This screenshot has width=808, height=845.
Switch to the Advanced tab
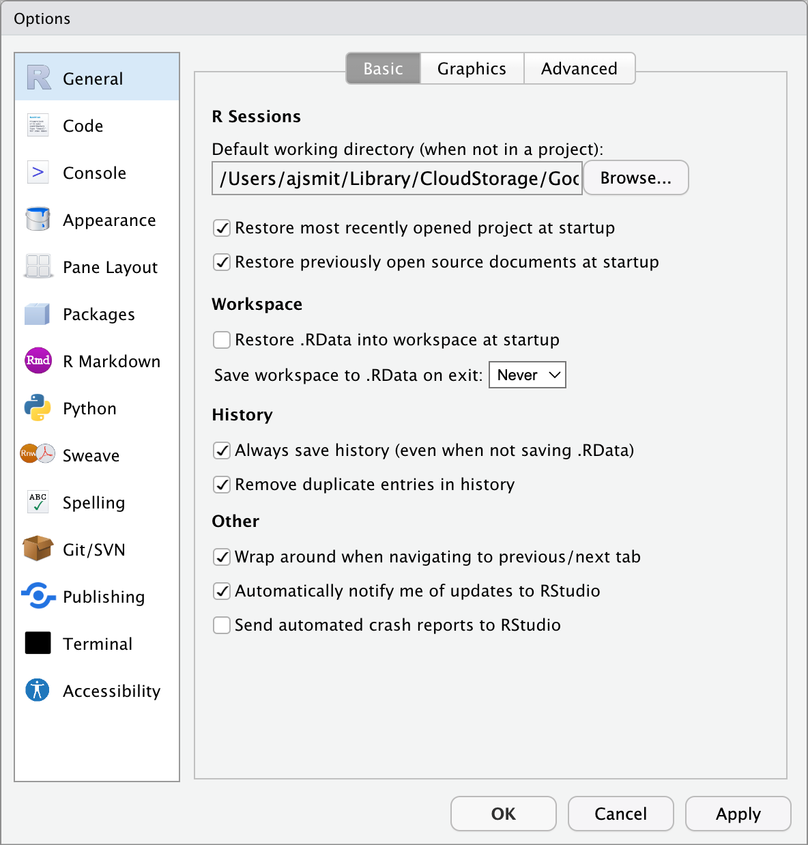click(x=579, y=68)
